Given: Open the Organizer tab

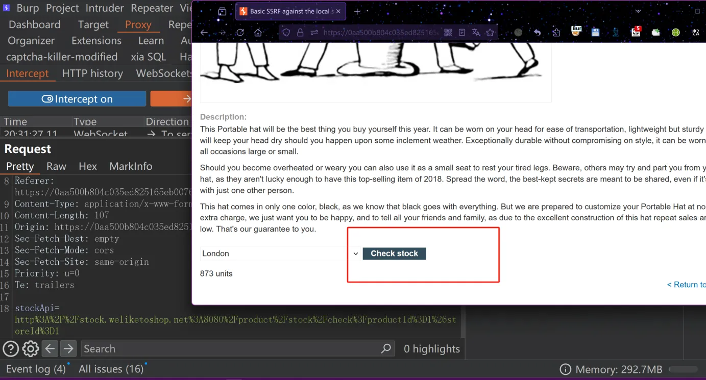Looking at the screenshot, I should pyautogui.click(x=31, y=41).
